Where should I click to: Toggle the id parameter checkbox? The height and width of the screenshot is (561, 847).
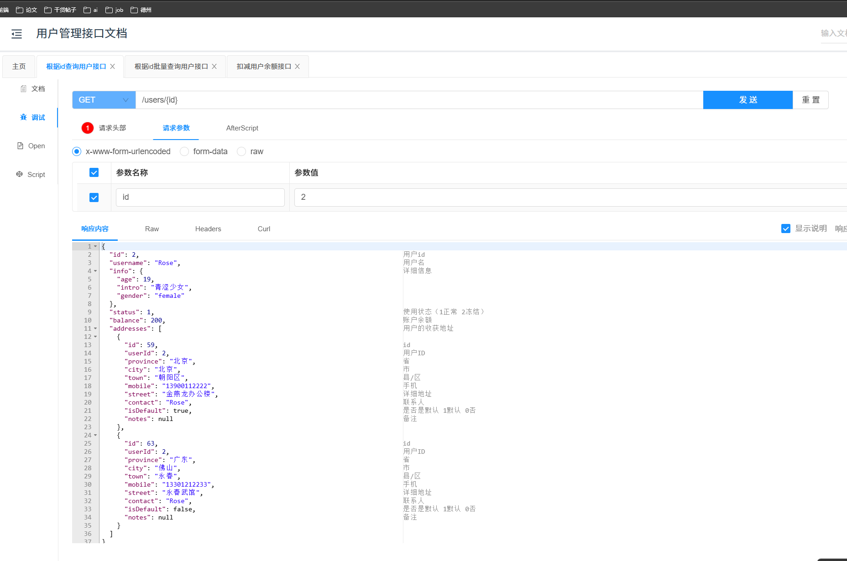coord(94,197)
